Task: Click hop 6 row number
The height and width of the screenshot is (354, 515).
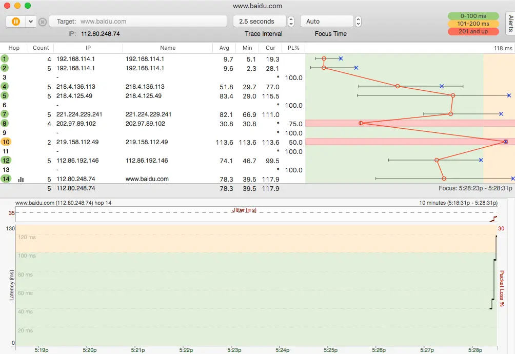Action: (x=4, y=105)
